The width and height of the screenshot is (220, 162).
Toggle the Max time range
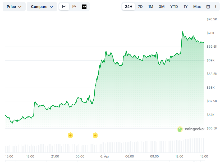tap(197, 6)
